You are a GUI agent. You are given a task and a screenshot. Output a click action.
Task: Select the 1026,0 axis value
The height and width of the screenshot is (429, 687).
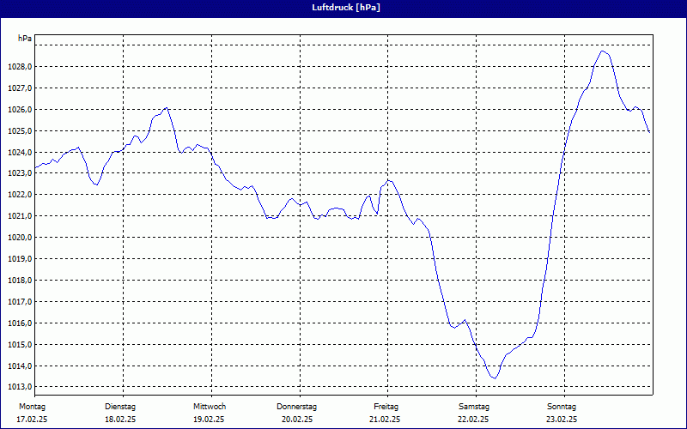pos(20,110)
